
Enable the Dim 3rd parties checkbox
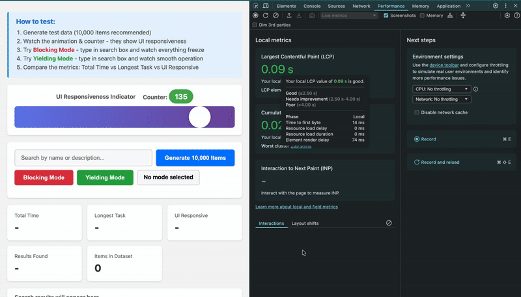tap(255, 25)
